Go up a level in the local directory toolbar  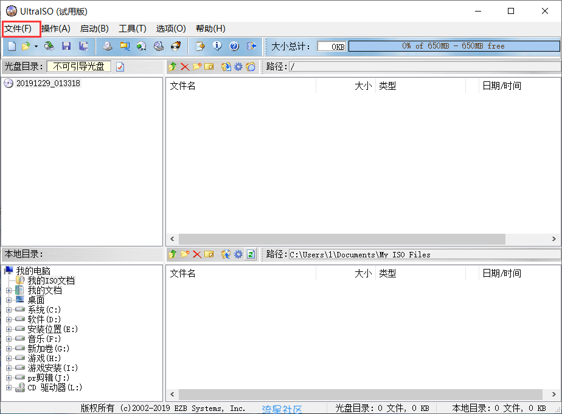tap(173, 254)
